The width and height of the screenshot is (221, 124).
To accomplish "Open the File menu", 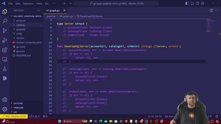I will point(10,3).
